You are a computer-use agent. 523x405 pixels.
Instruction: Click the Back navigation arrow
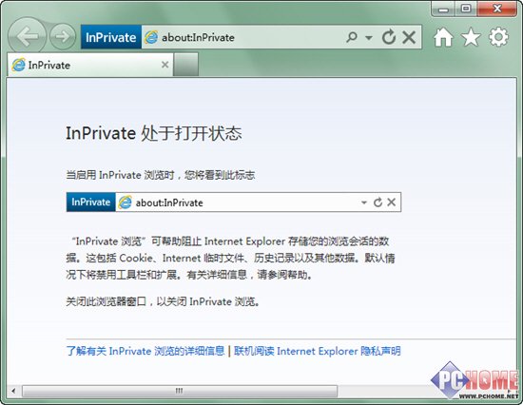point(27,36)
